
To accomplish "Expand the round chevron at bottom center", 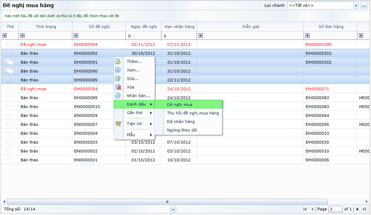I will tap(173, 209).
